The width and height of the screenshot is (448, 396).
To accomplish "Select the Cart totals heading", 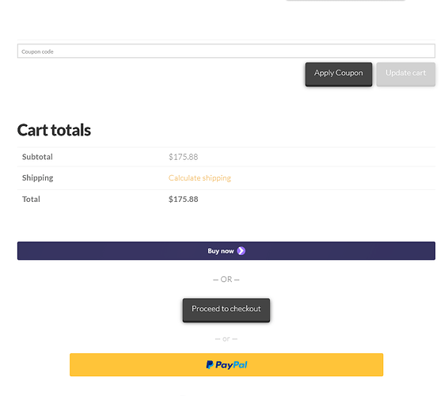I will [x=54, y=130].
